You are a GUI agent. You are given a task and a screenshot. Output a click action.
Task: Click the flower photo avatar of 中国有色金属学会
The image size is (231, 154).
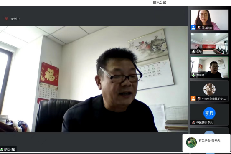[x=209, y=89]
